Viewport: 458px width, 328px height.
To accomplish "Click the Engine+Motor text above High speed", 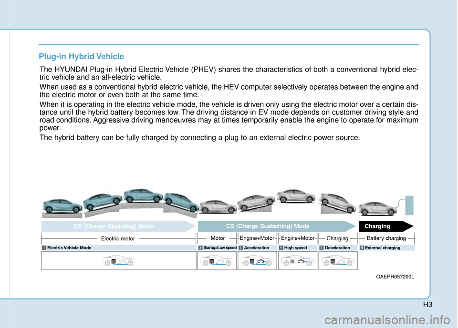I will coord(298,238).
